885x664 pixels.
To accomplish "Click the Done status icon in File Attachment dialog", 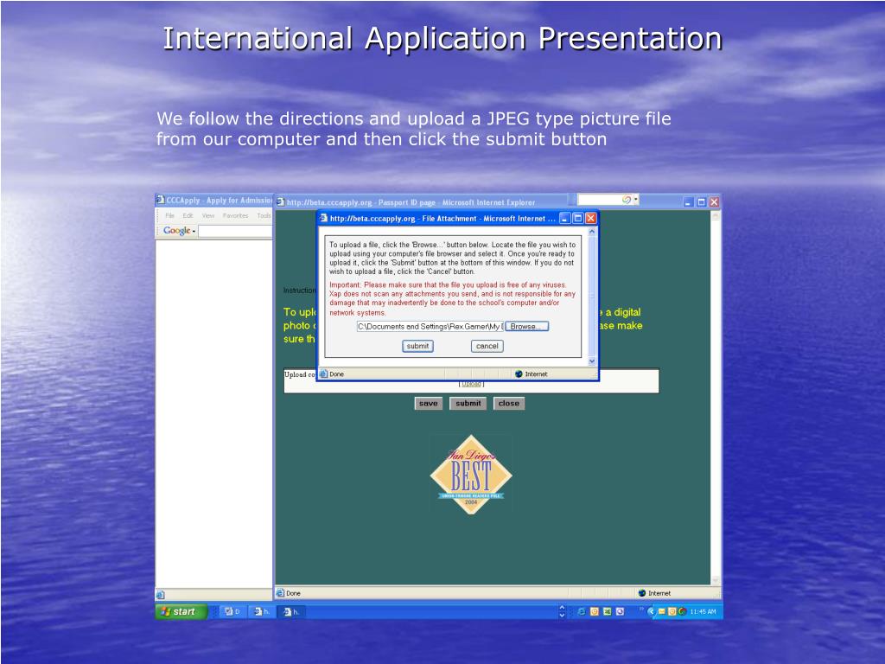I will point(323,373).
